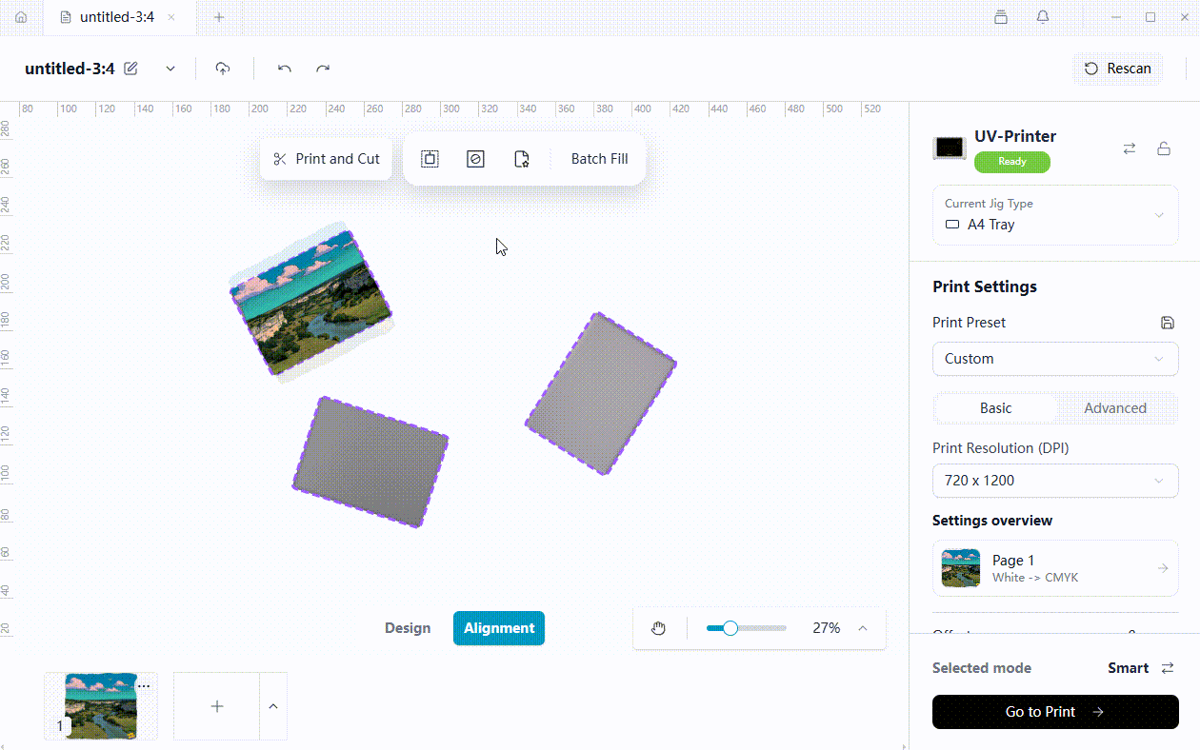
Task: Click the switch printer arrows icon
Action: coord(1130,148)
